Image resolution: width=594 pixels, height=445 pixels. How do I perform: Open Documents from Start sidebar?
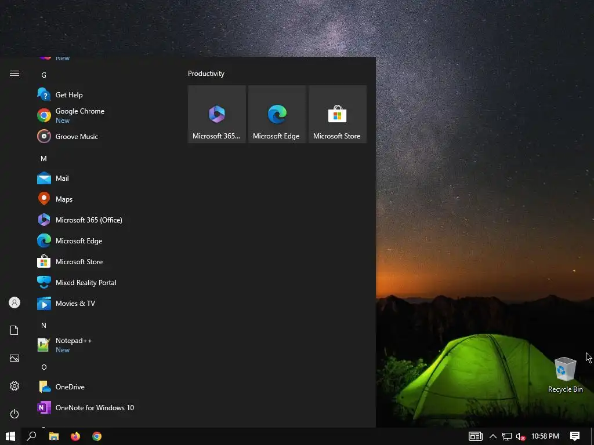point(15,330)
